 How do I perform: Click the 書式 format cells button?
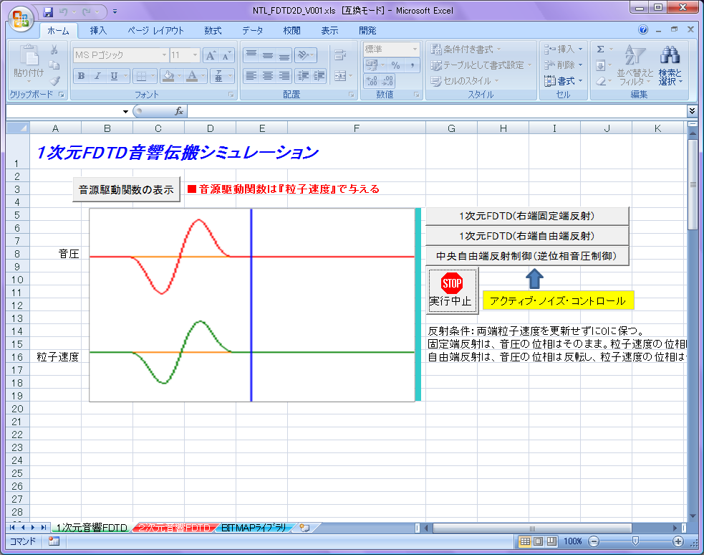pyautogui.click(x=564, y=81)
